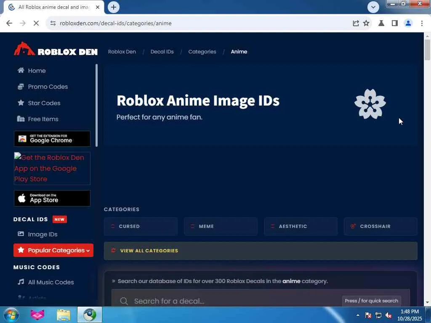Open the Google Play Store app link
The height and width of the screenshot is (323, 431).
[x=52, y=168]
